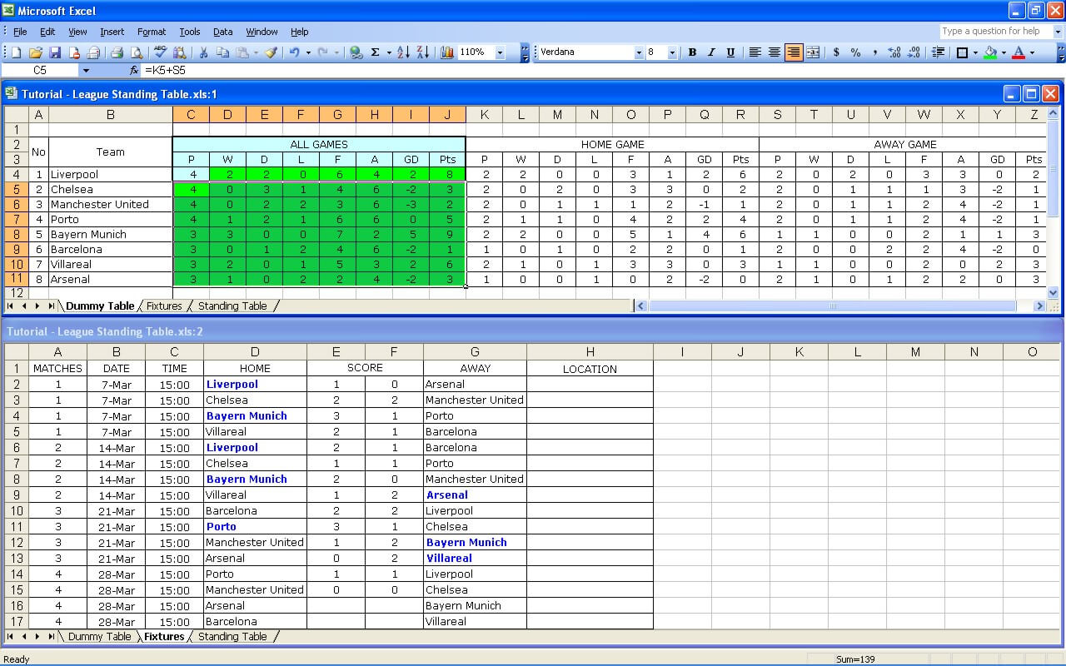Open the Data menu
Viewport: 1066px width, 666px height.
(x=222, y=32)
